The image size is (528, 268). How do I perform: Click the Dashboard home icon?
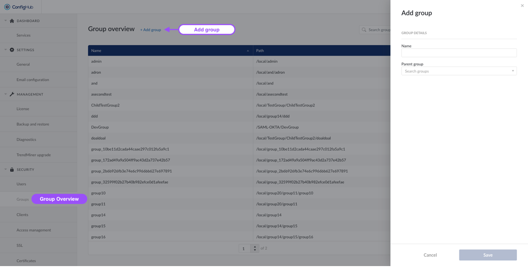pyautogui.click(x=12, y=21)
